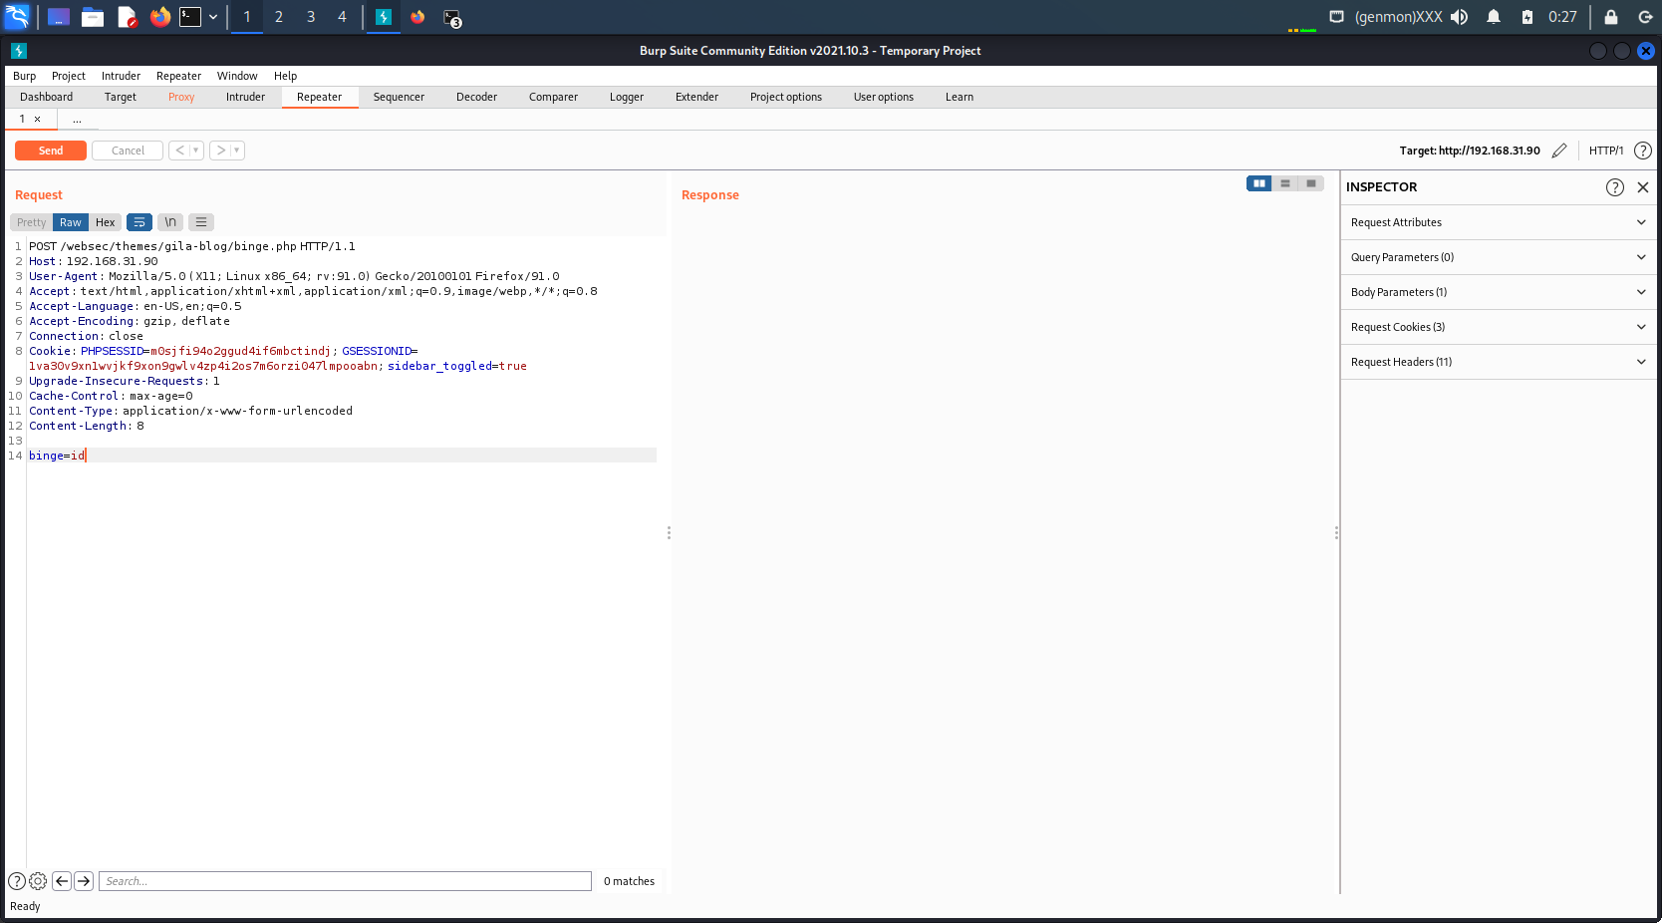Open the Window menu
Screen dimensions: 1662x923
(237, 76)
